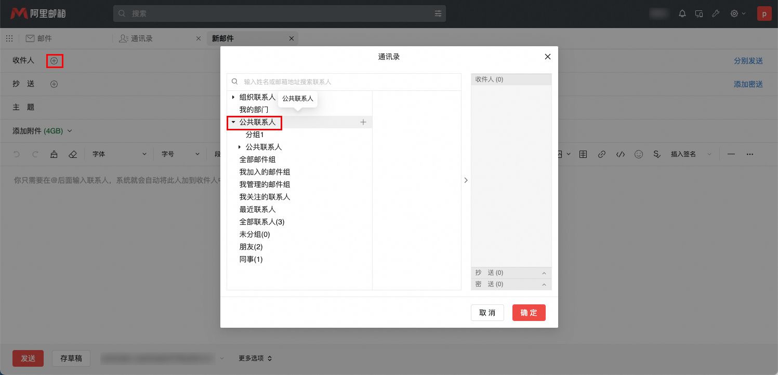Click the 添加密送 link

click(x=748, y=84)
